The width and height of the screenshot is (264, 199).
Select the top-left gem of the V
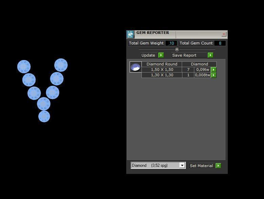coord(24,66)
